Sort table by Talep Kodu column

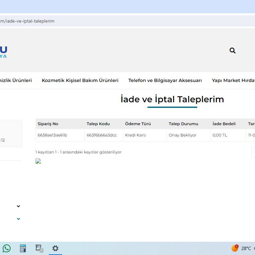[x=98, y=124]
